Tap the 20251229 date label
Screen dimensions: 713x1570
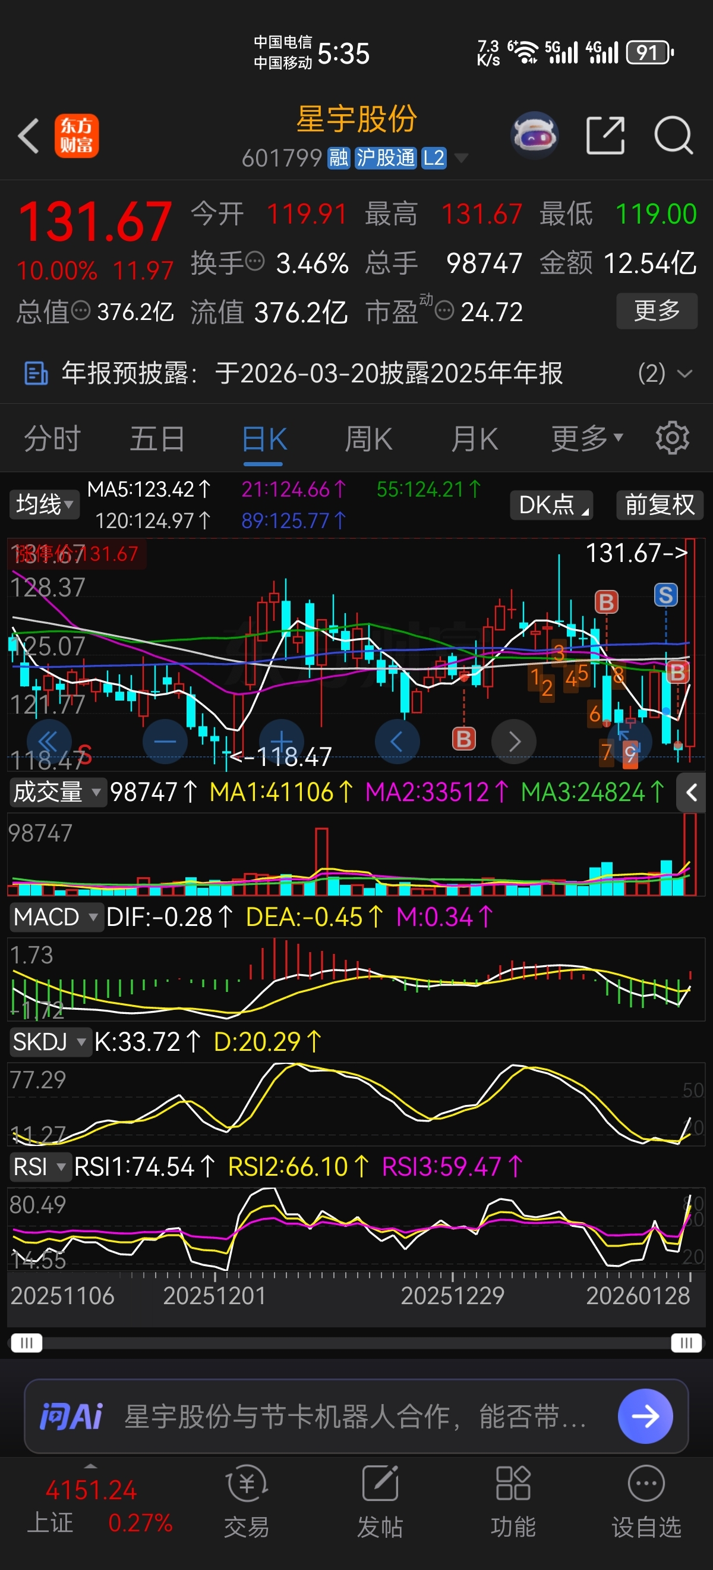pyautogui.click(x=452, y=1295)
